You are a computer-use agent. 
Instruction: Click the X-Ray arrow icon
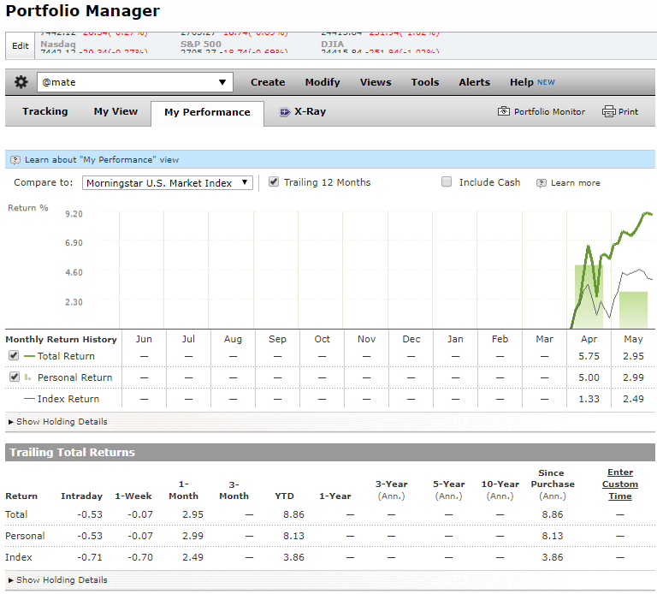click(285, 111)
